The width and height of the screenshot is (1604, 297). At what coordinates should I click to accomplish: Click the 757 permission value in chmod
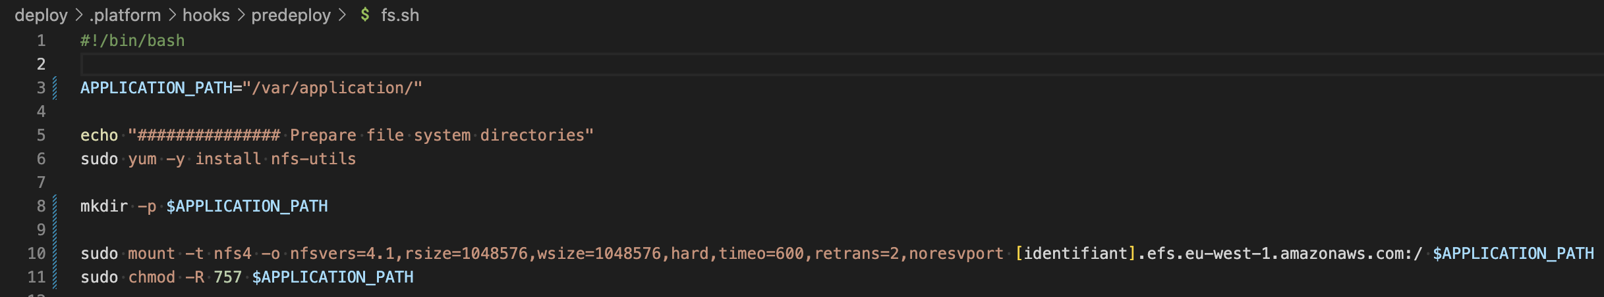pos(227,277)
